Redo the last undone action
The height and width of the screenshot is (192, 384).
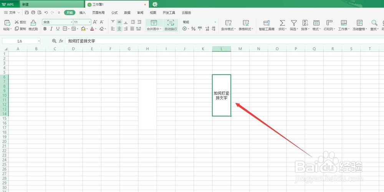coord(52,13)
